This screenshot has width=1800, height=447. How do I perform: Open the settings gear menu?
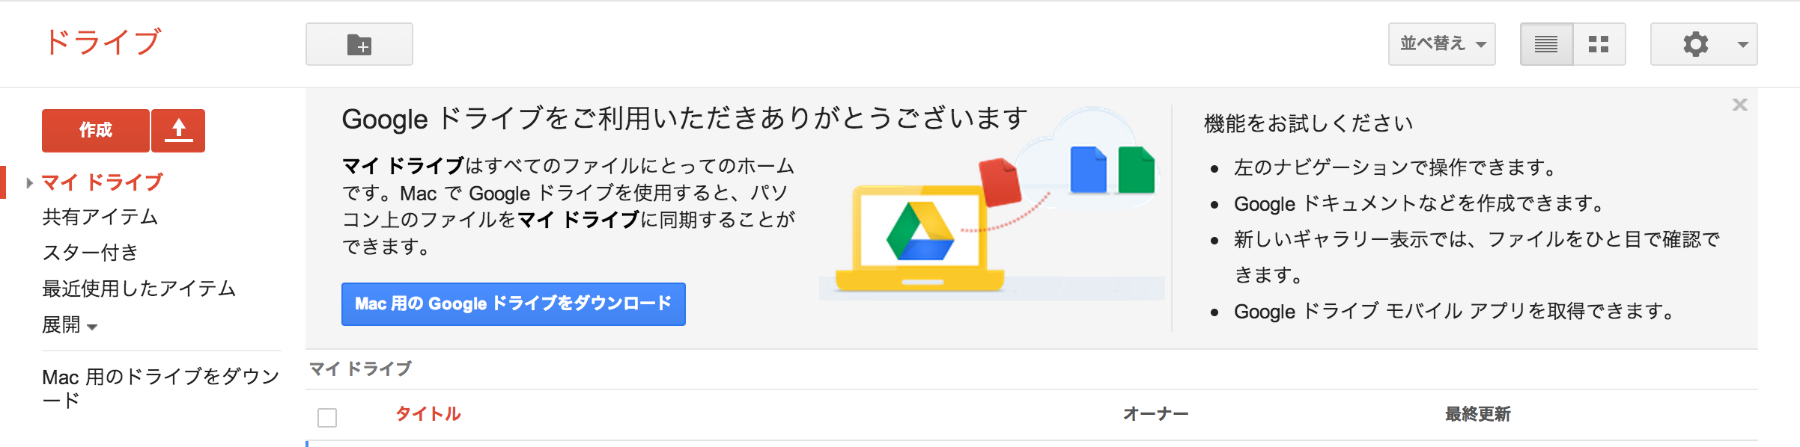click(x=1703, y=45)
